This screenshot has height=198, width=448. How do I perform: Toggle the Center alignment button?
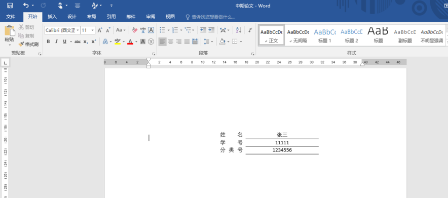(171, 42)
